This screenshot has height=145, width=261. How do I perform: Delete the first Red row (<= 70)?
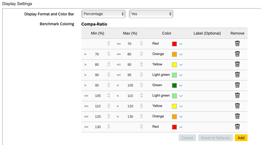[237, 43]
